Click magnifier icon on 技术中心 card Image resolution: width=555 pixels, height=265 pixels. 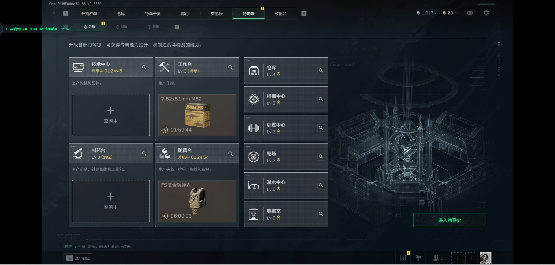(144, 67)
